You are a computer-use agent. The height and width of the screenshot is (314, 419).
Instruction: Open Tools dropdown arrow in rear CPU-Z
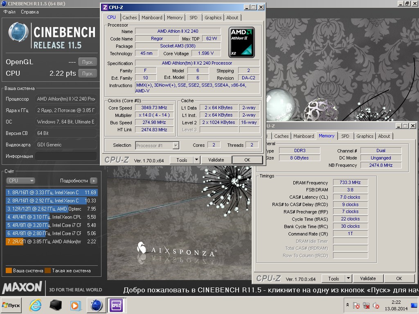point(348,278)
